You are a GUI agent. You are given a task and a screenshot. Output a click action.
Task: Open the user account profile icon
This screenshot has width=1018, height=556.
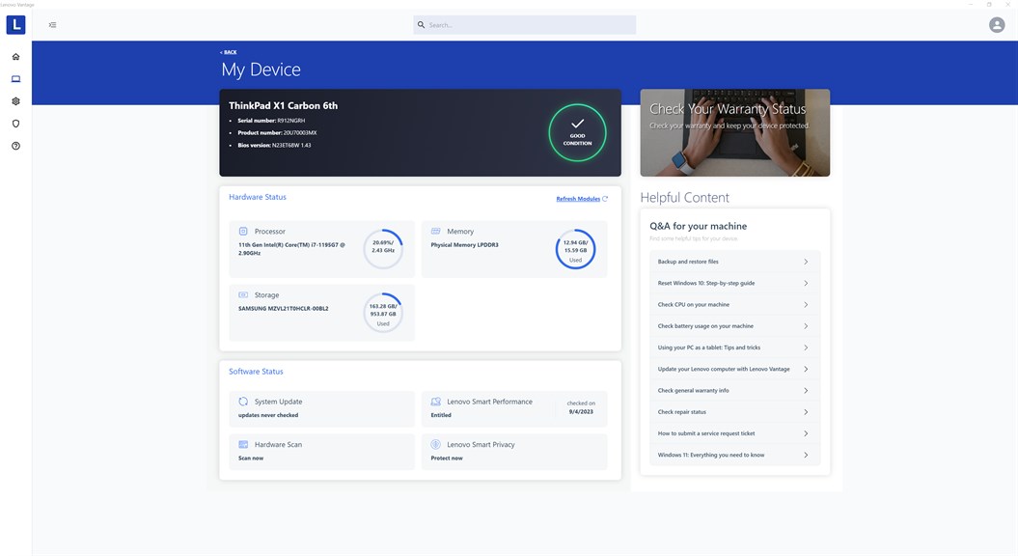997,25
